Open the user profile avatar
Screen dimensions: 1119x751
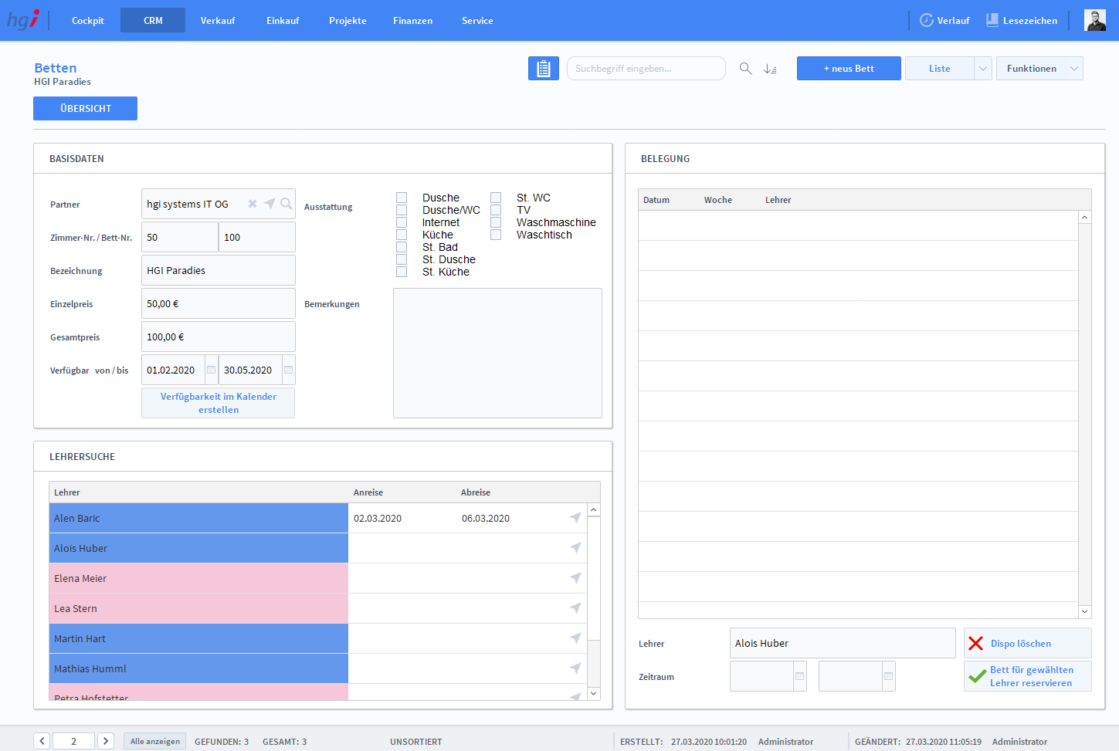point(1094,21)
